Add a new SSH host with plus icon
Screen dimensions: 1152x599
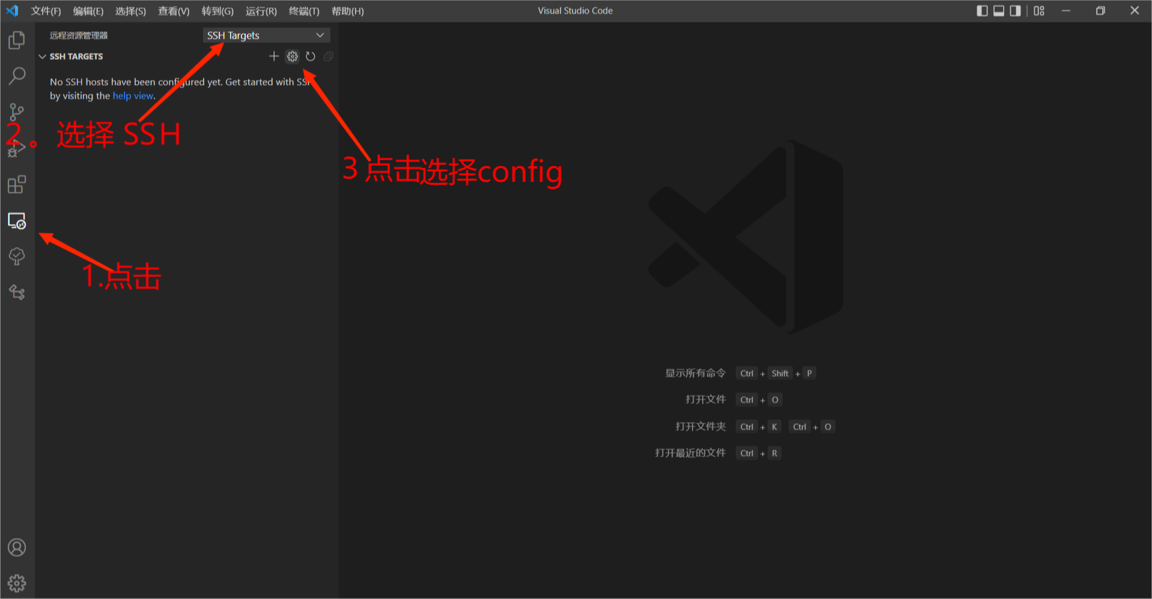pos(274,56)
